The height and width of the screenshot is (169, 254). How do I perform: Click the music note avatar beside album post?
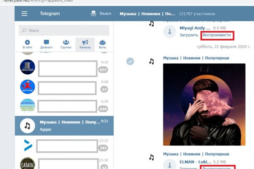151,61
